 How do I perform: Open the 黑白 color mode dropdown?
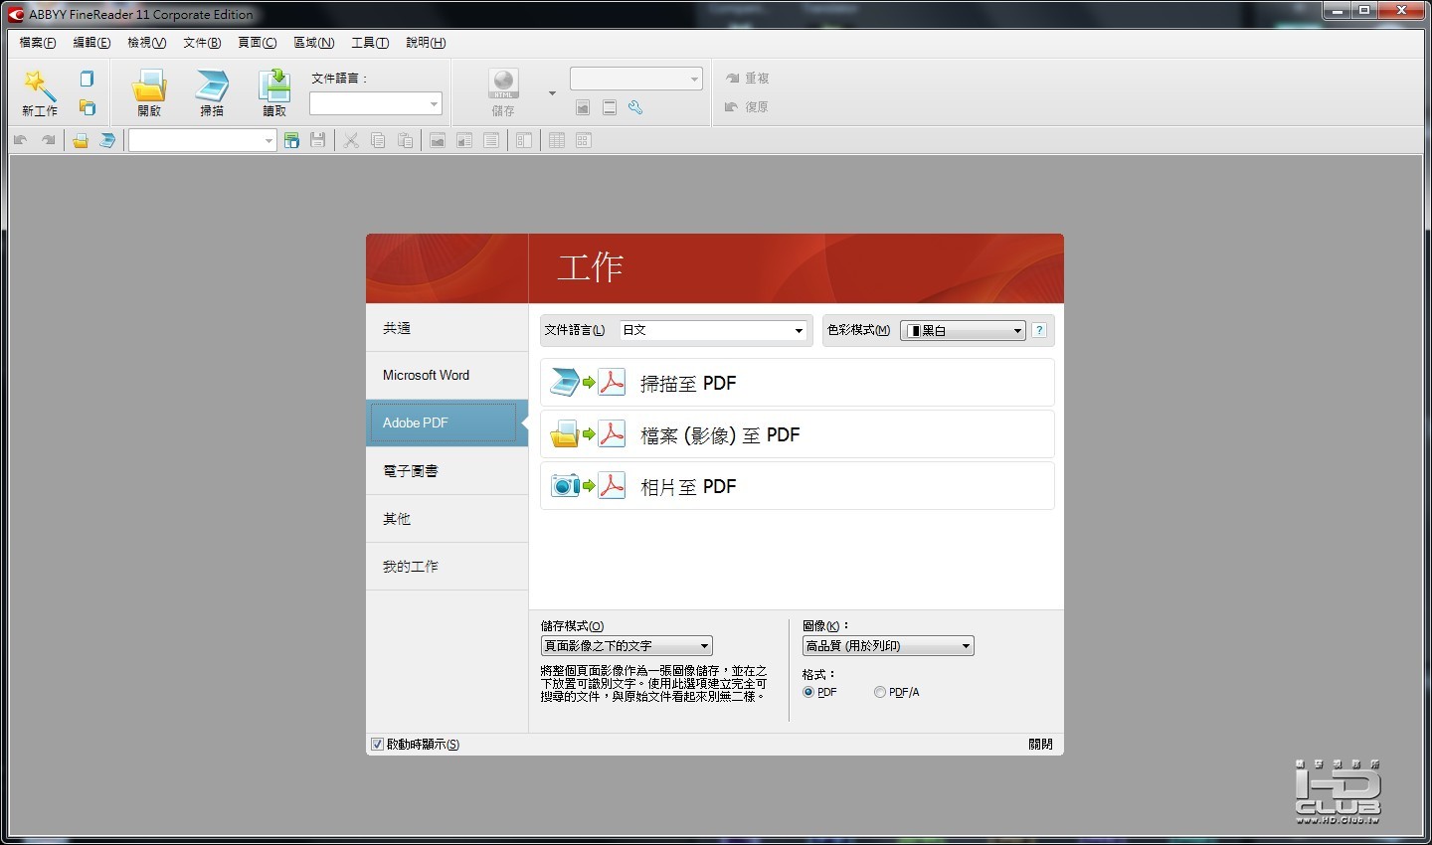tap(963, 330)
